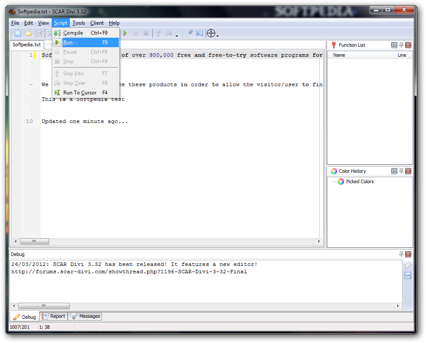Click line 'Updated one minute ago...' in editor
426x343 pixels.
tap(85, 121)
